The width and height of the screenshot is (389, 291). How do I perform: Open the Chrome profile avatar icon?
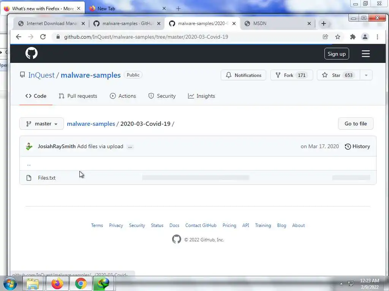[x=365, y=37]
